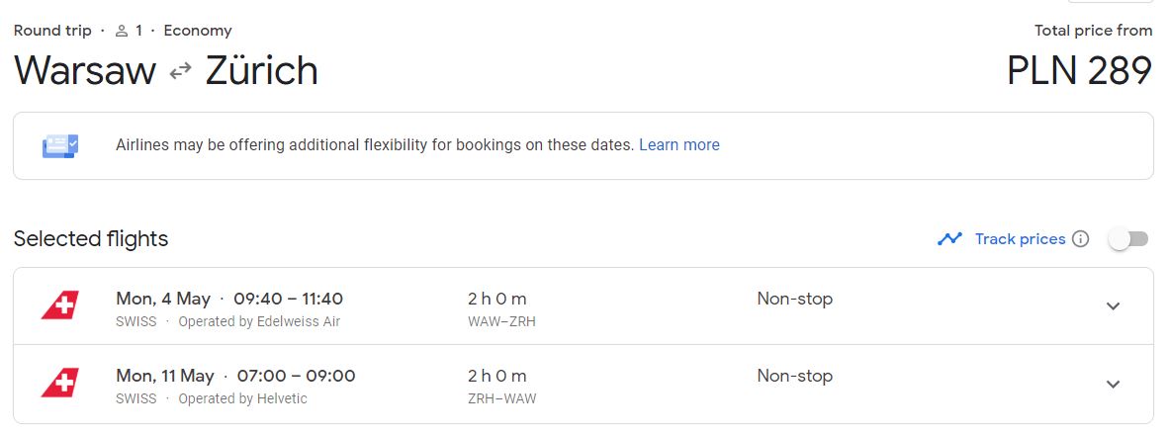Click the Operated by Edelweiss Air text

259,322
